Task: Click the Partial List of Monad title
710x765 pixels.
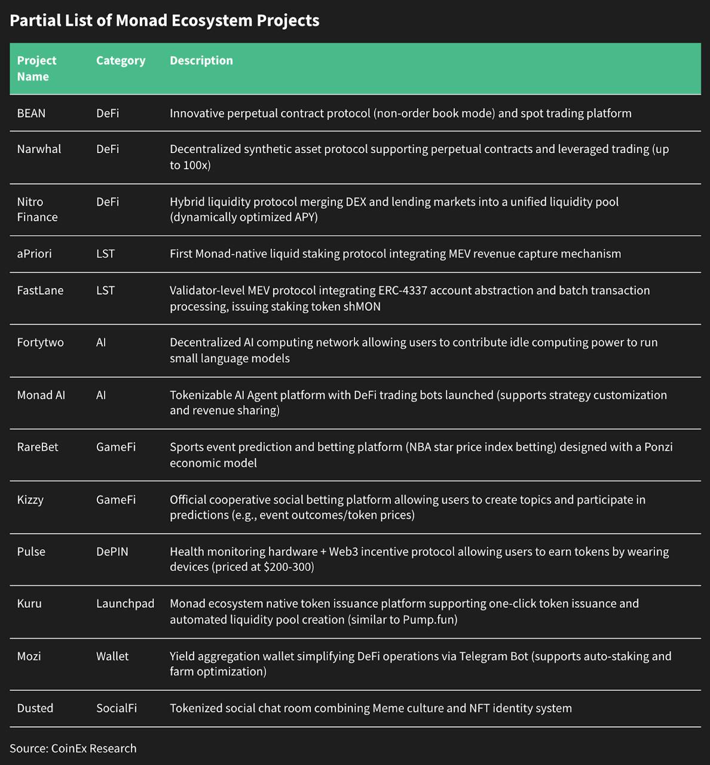Action: (164, 20)
